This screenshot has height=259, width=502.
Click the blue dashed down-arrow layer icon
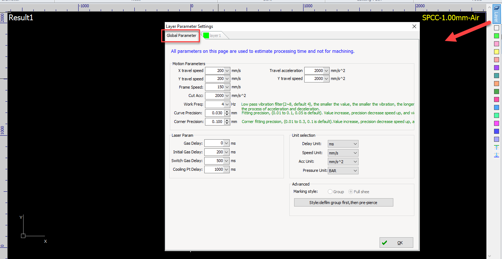pyautogui.click(x=497, y=155)
